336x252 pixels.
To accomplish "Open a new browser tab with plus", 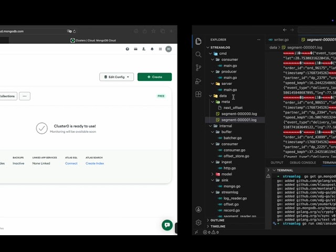I will pyautogui.click(x=171, y=31).
